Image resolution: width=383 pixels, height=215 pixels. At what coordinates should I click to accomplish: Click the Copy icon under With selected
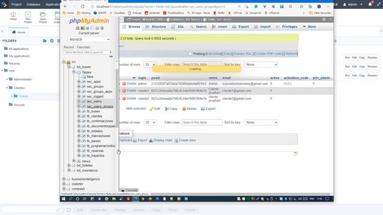(167, 109)
